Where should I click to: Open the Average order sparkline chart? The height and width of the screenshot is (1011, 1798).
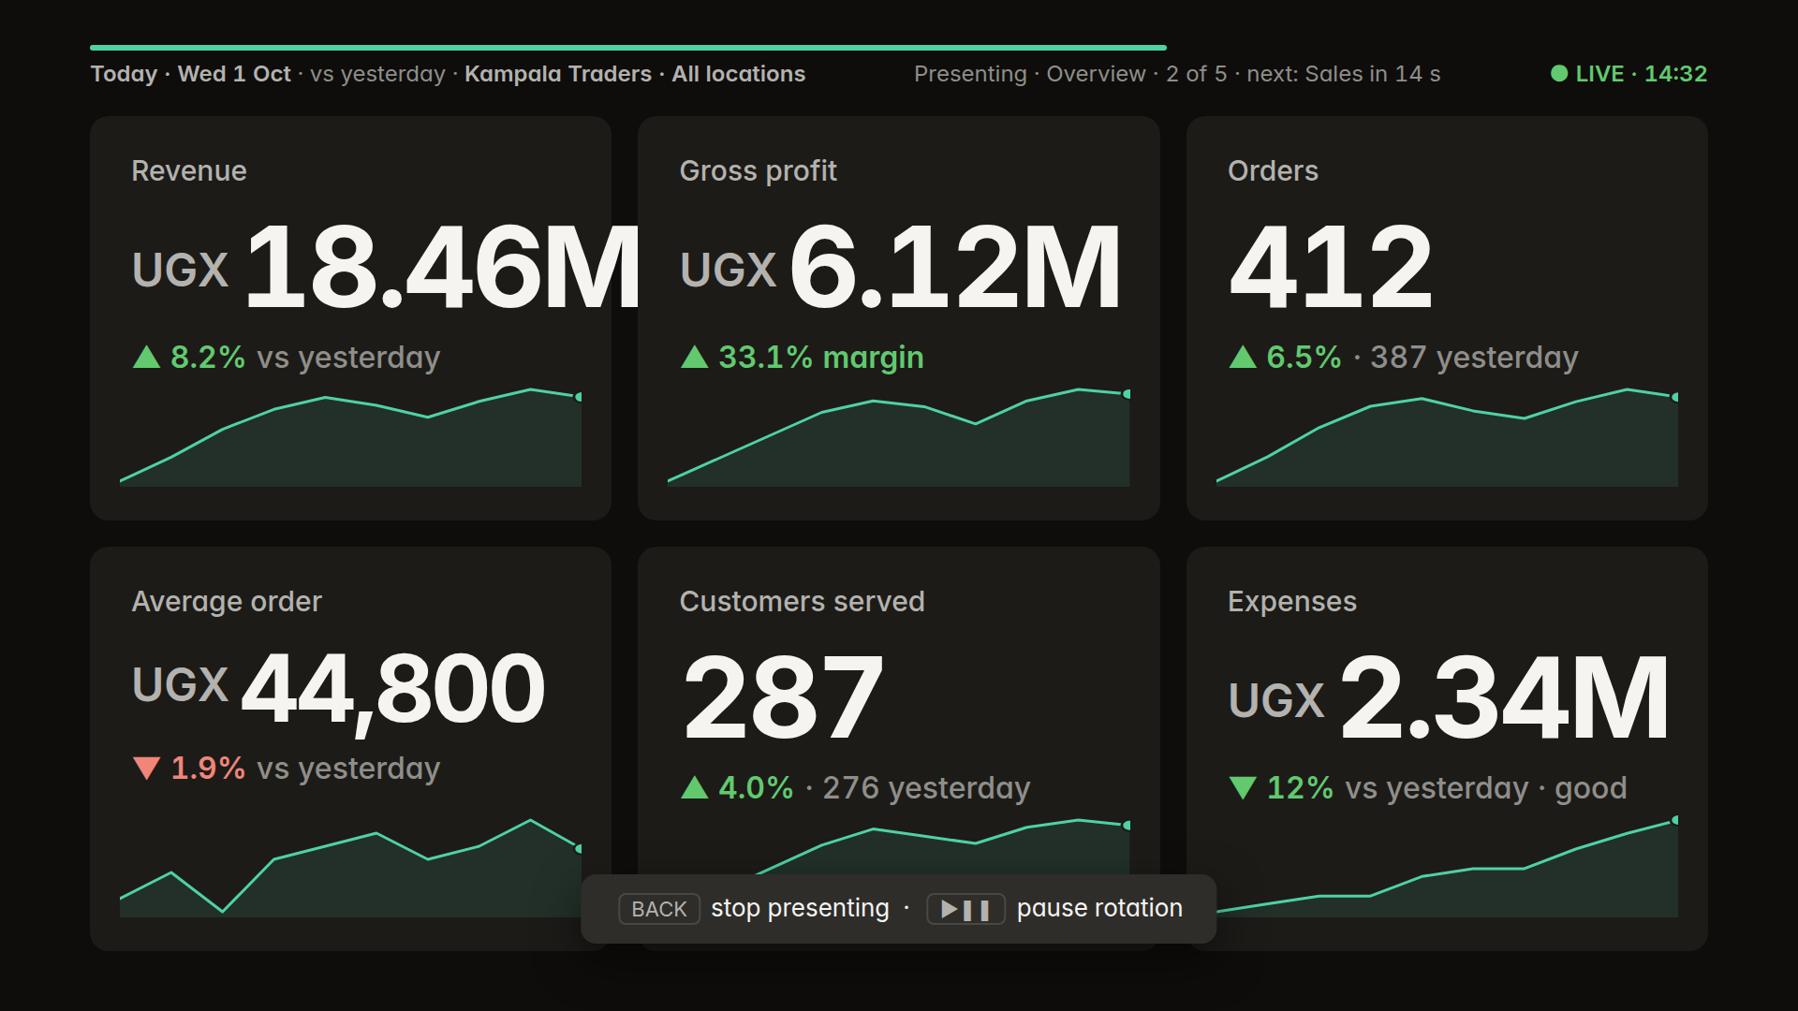[x=351, y=868]
